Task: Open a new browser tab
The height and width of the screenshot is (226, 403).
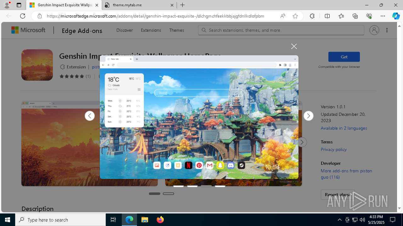Action: (183, 5)
